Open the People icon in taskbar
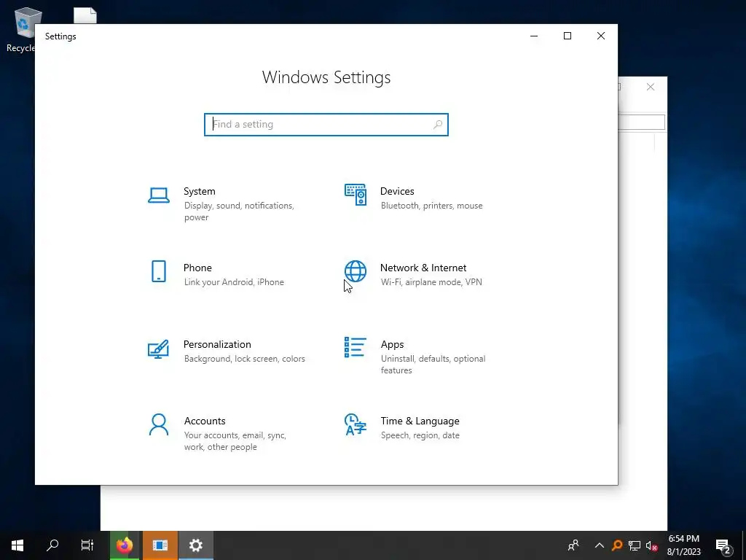 pyautogui.click(x=573, y=545)
